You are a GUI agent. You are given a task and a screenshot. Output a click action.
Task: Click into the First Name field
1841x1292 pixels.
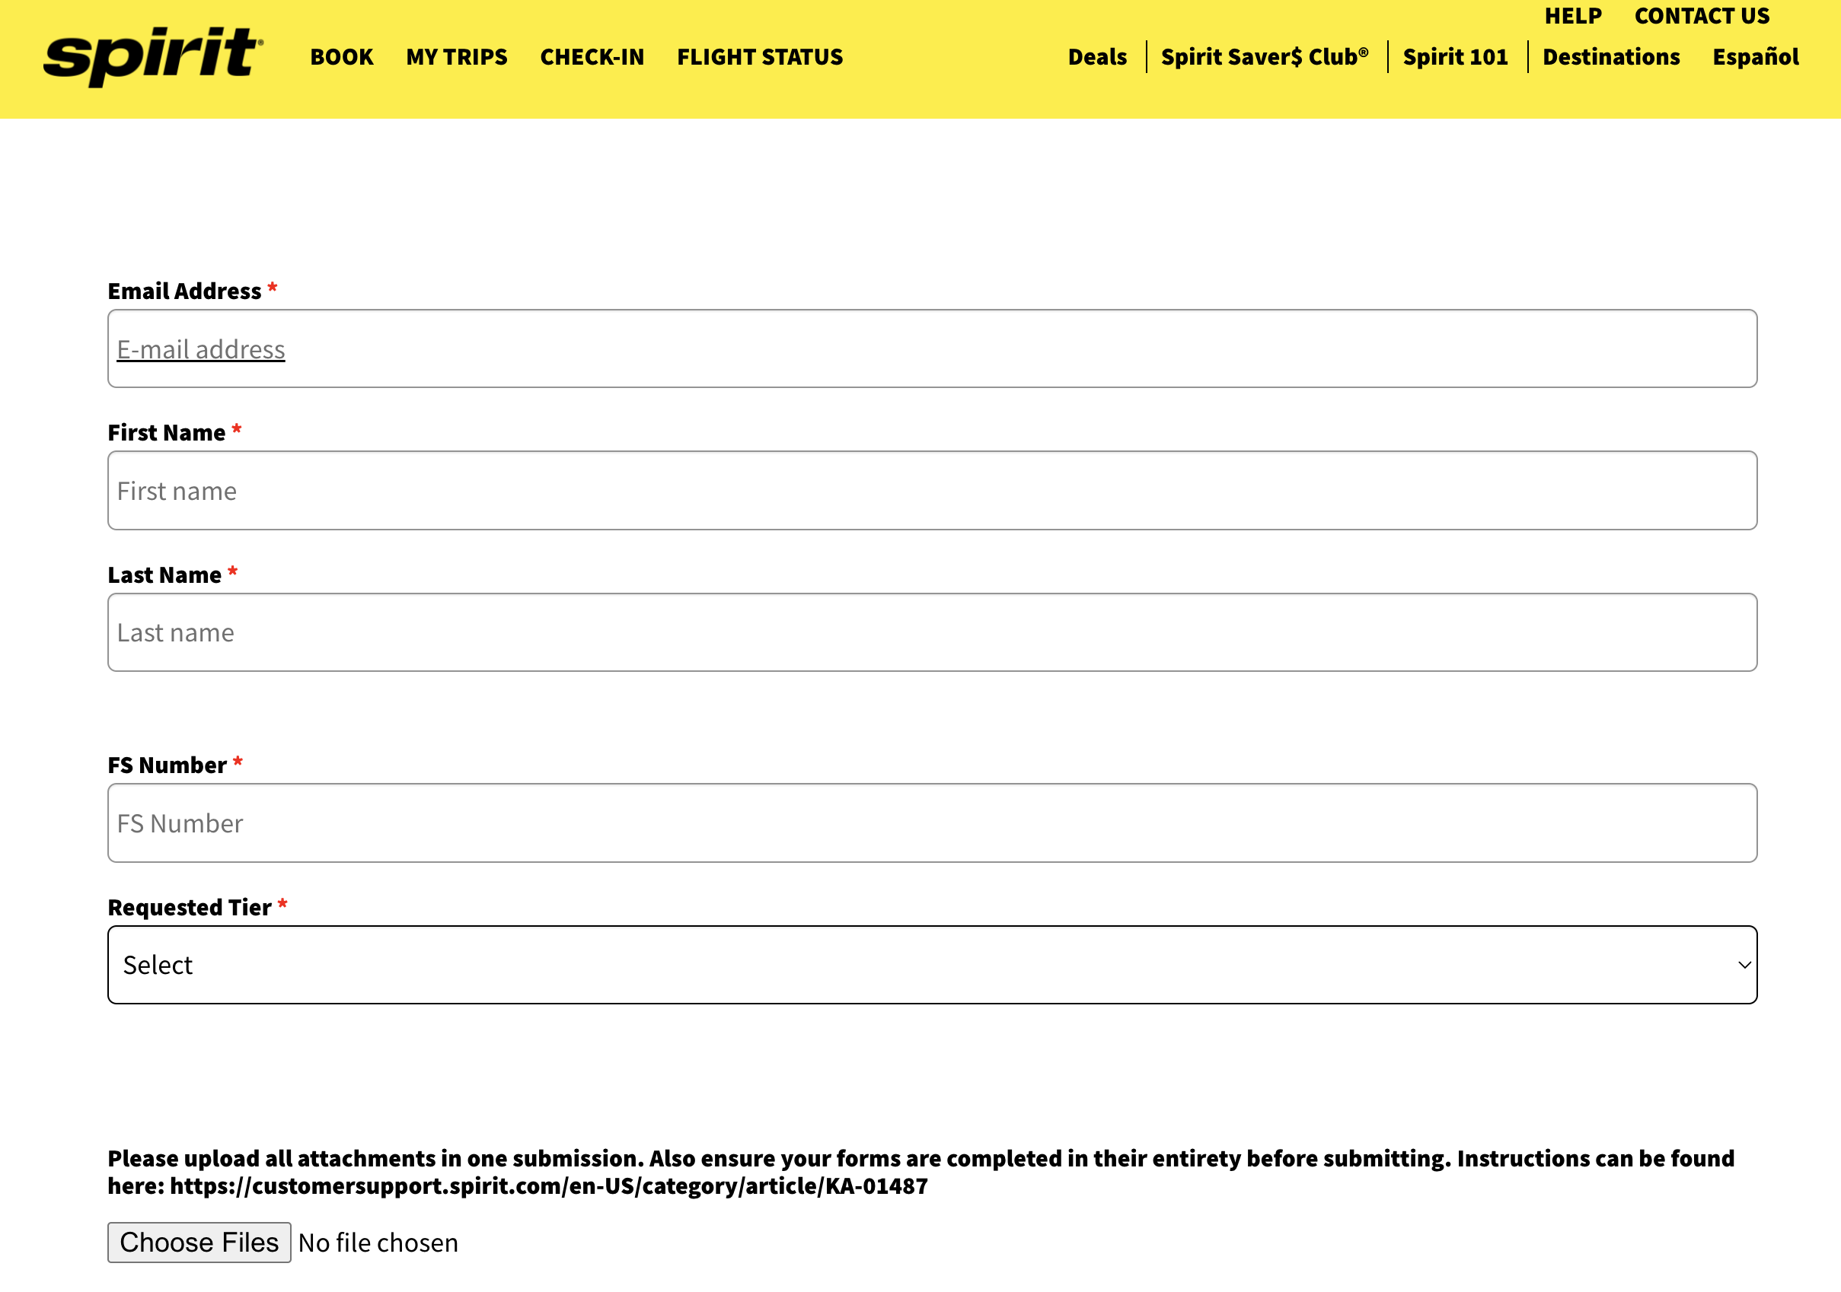click(x=932, y=491)
